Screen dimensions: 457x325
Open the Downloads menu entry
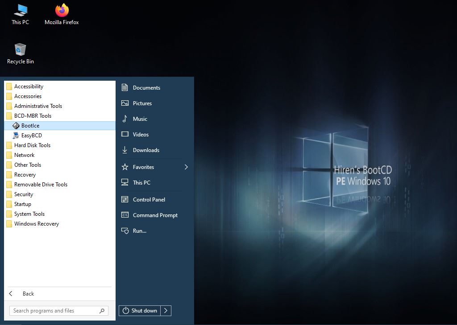click(x=145, y=150)
